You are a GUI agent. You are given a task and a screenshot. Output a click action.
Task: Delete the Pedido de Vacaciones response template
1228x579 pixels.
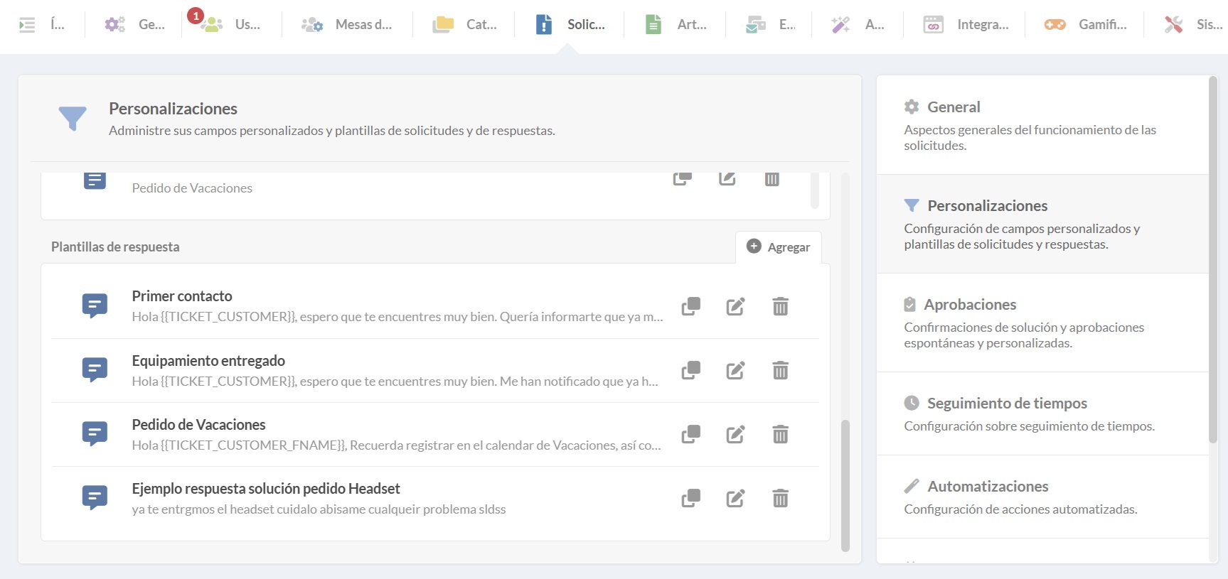click(780, 434)
